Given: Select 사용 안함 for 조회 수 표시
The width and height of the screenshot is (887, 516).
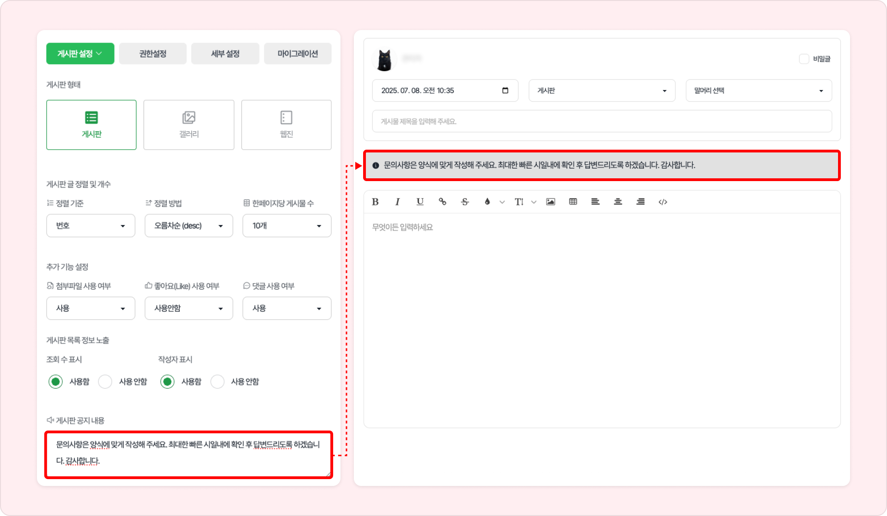Looking at the screenshot, I should coord(105,382).
